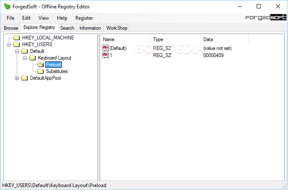
Task: Click the Substitutes folder icon
Action: (41, 71)
